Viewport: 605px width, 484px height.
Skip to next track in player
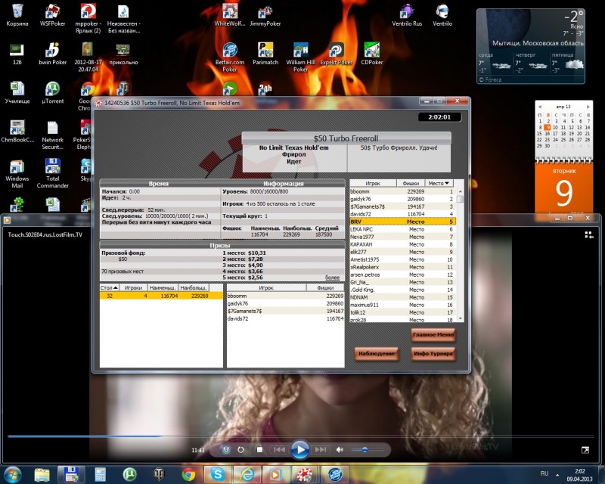[321, 449]
